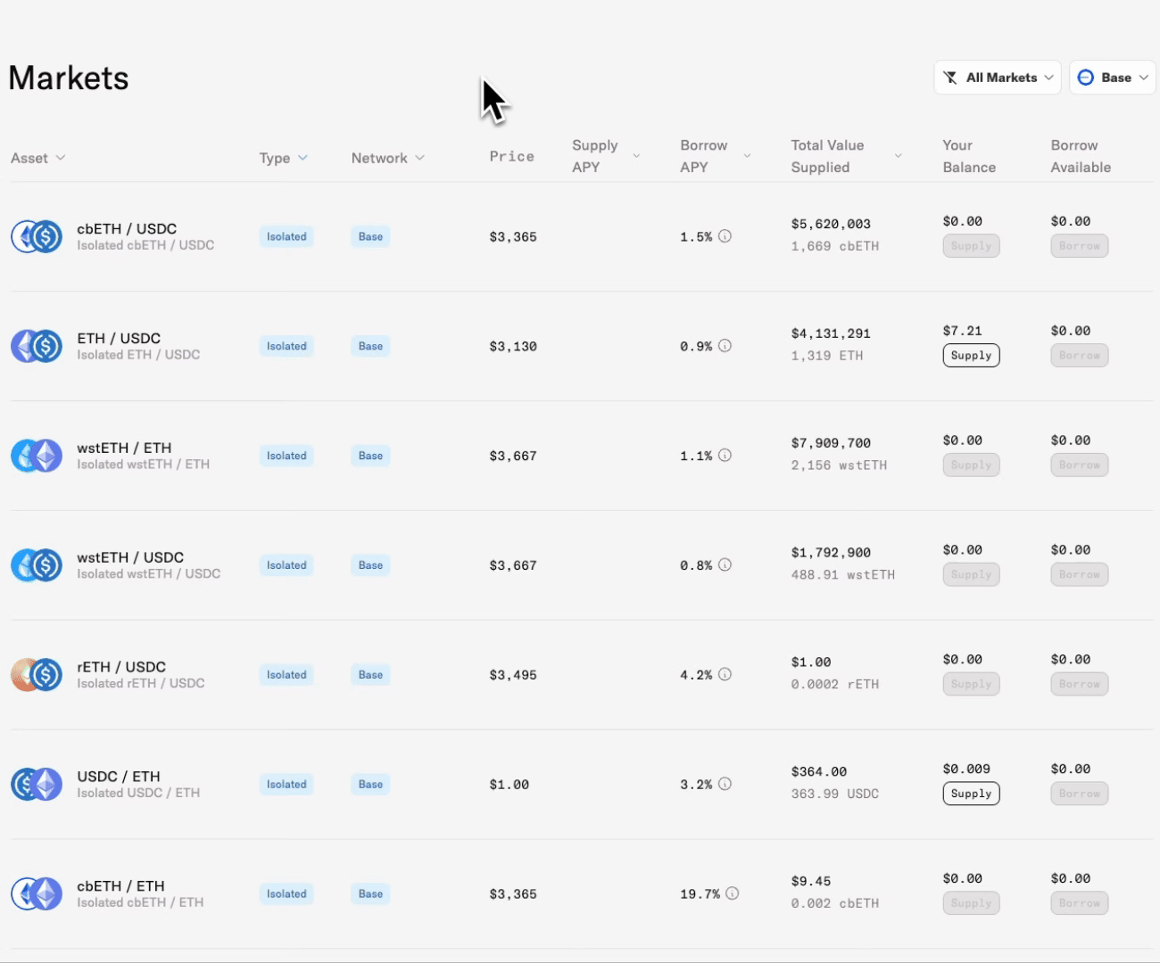
Task: Click info icon beside 3.2% borrow APY
Action: 725,784
